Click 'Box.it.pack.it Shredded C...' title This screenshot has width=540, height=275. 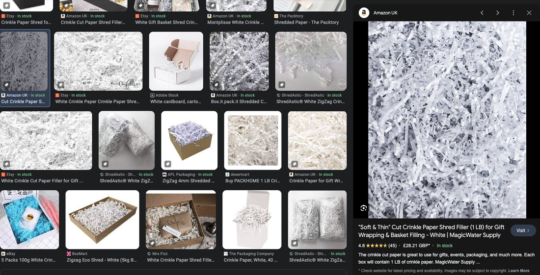(239, 101)
